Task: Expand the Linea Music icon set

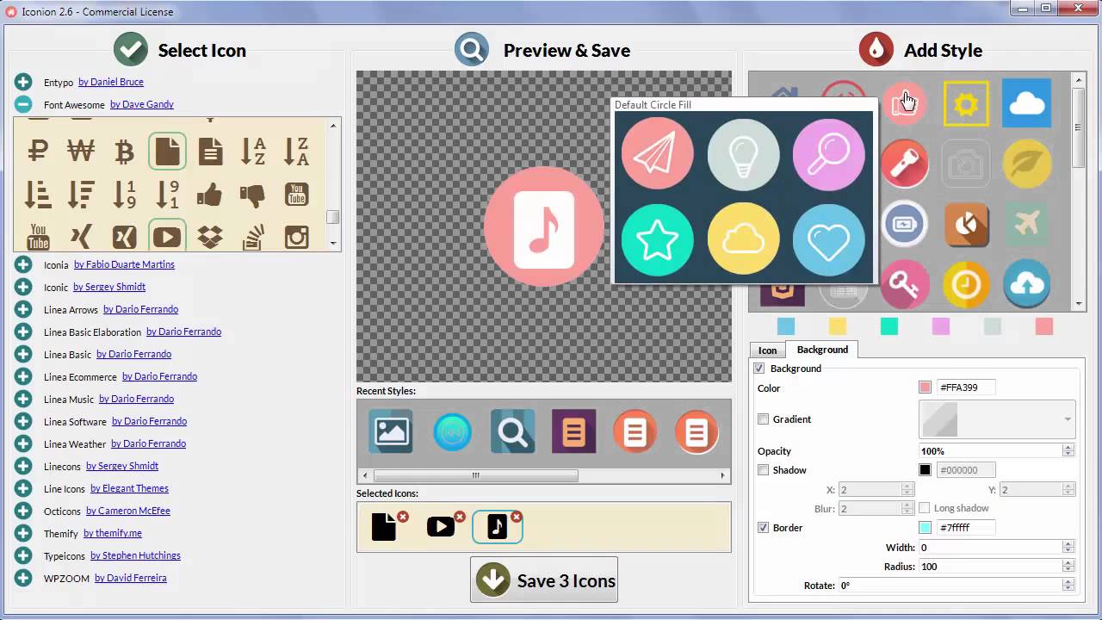Action: (23, 399)
